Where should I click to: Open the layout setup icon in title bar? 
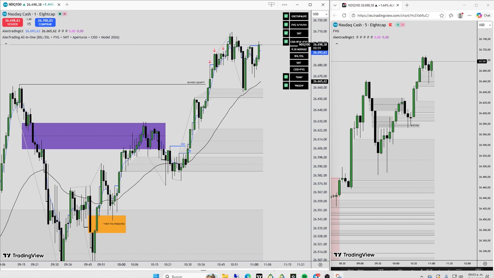click(271, 5)
